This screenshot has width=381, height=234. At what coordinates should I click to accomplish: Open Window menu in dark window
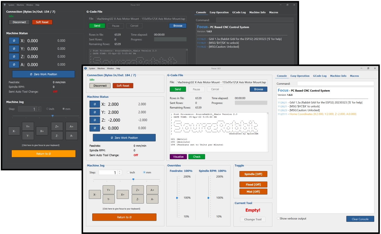(30, 5)
